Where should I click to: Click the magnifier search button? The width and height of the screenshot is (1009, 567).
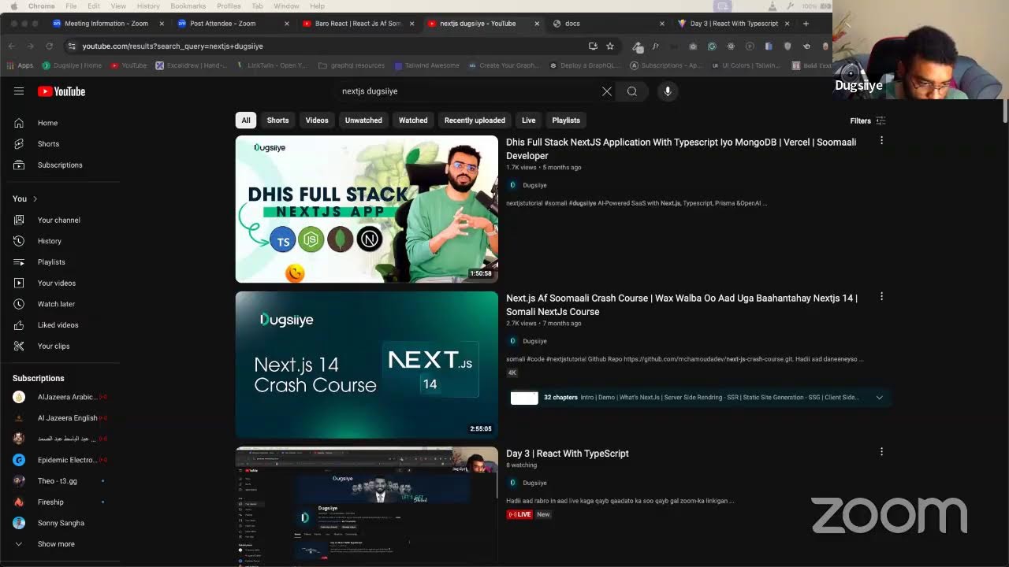point(632,91)
